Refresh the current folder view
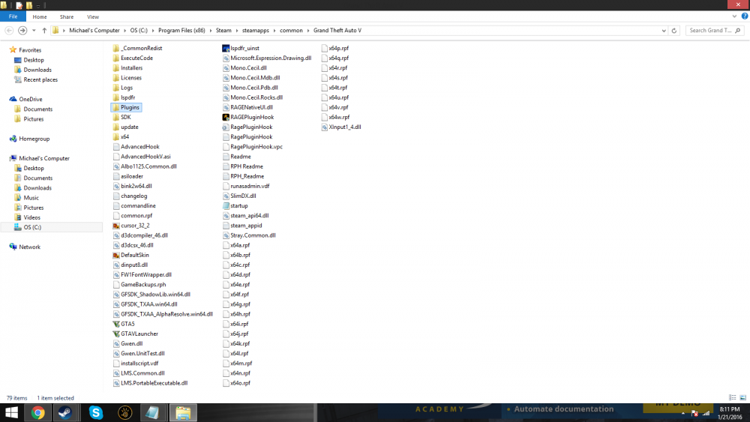The height and width of the screenshot is (422, 750). pos(674,30)
